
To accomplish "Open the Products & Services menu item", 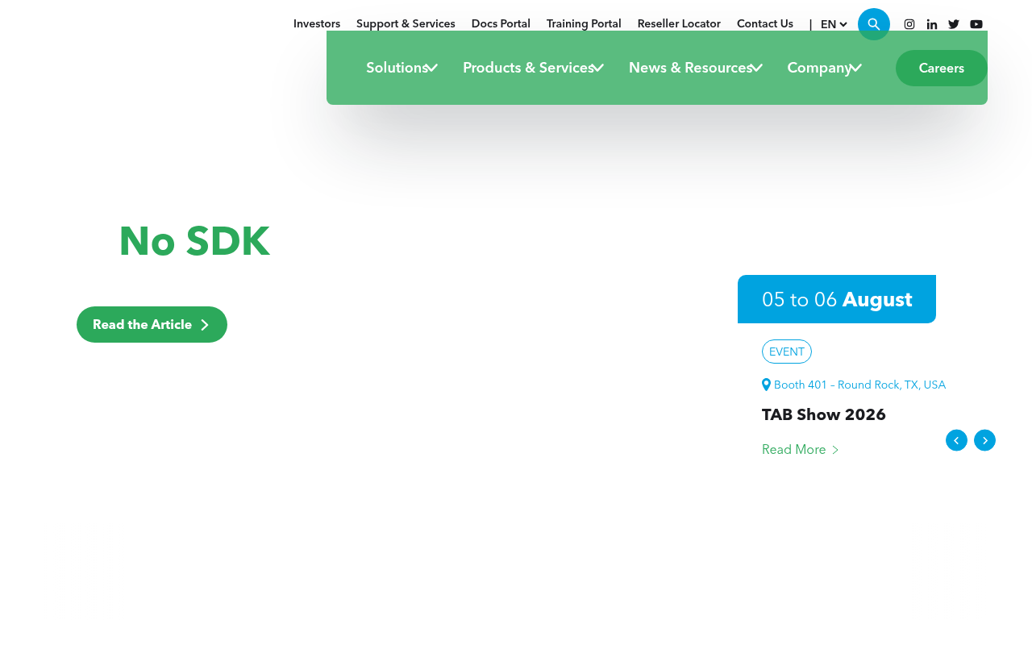I will (x=528, y=68).
